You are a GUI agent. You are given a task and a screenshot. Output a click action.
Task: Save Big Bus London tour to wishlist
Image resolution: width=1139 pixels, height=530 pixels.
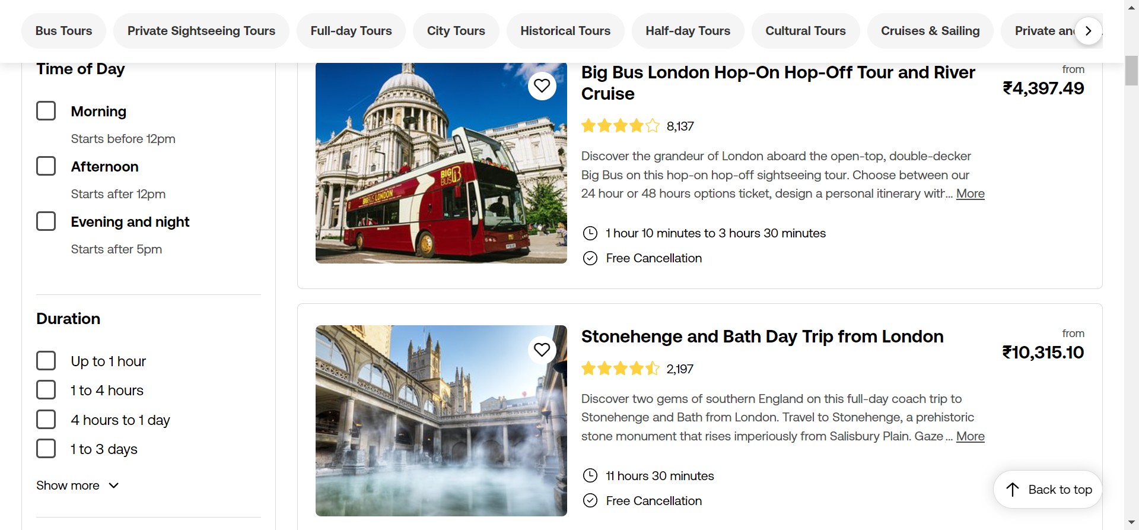542,86
